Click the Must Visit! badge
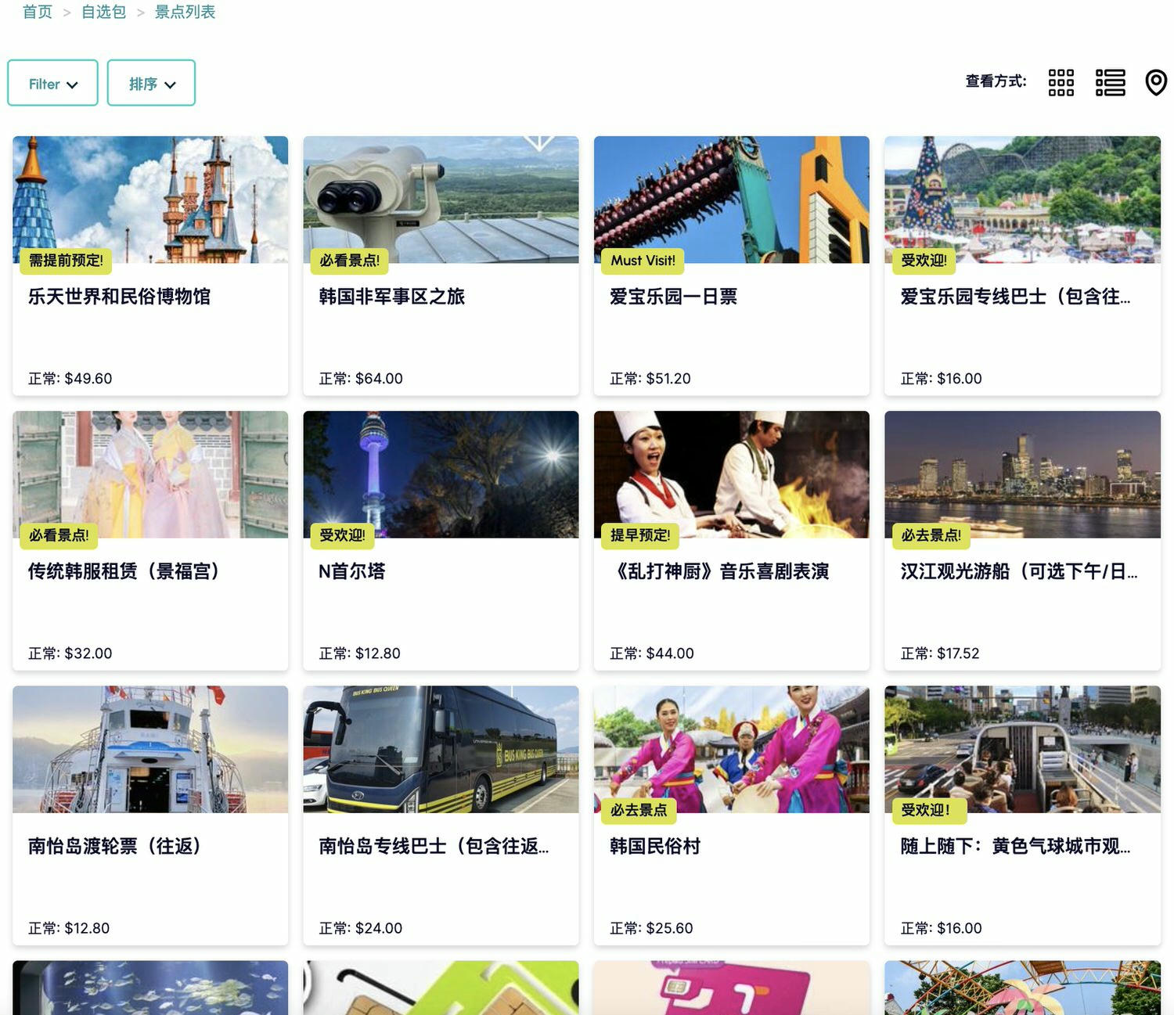1174x1015 pixels. [643, 261]
